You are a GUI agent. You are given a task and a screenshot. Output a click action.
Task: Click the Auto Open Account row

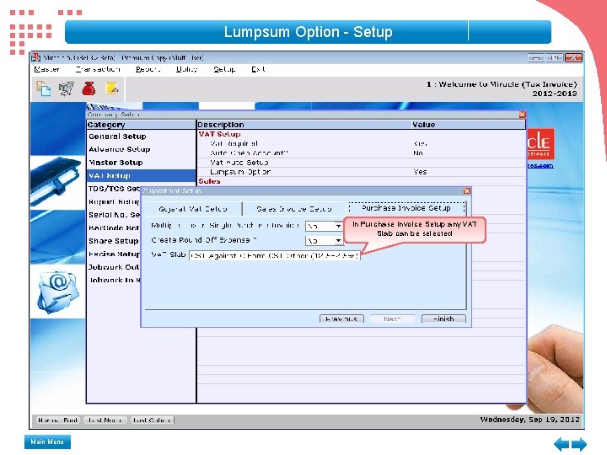tap(361, 153)
